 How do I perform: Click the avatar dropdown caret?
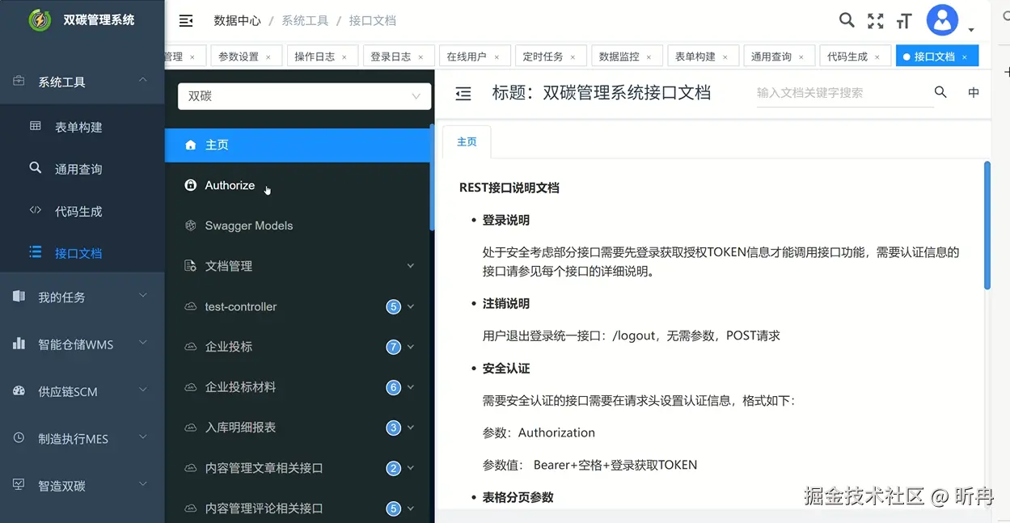pyautogui.click(x=971, y=30)
